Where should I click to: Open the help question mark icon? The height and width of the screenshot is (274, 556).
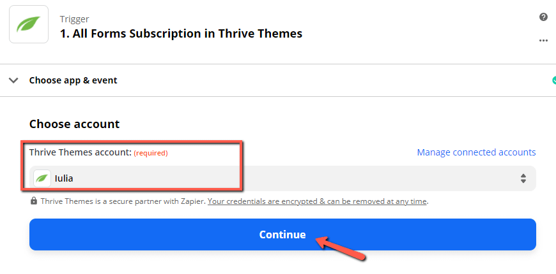click(x=543, y=17)
